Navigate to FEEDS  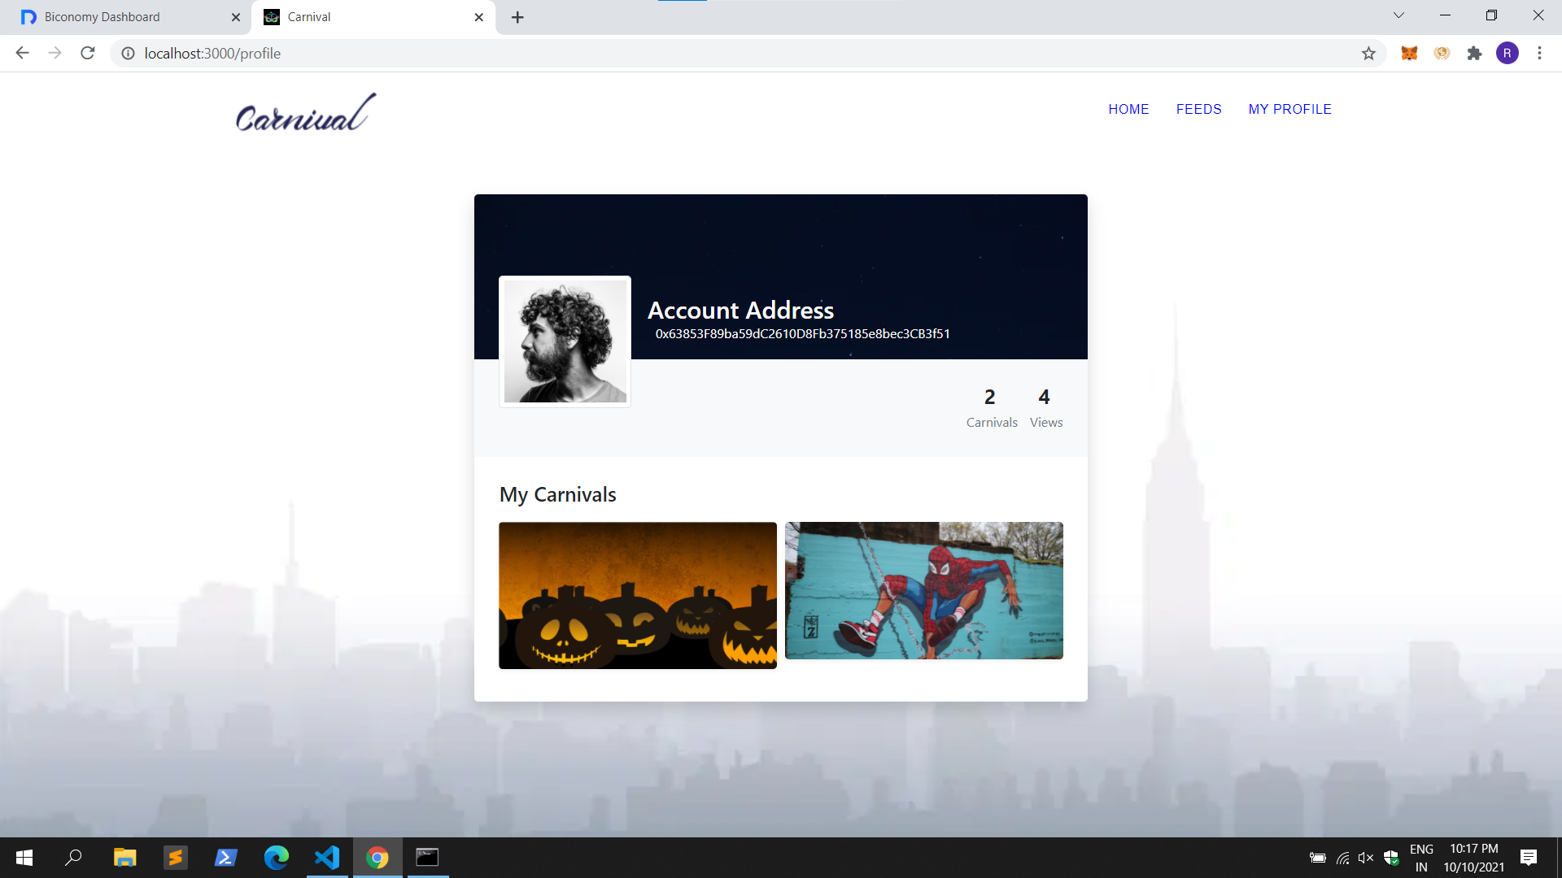(x=1198, y=108)
